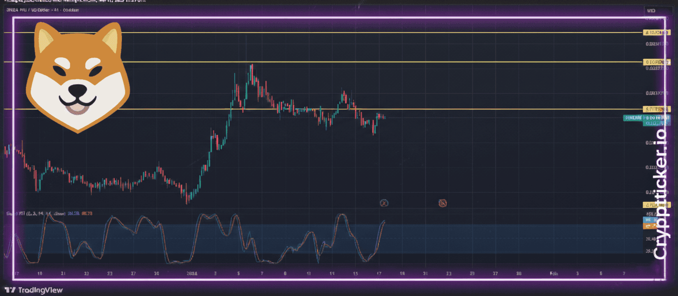Viewport: 678px width, 296px height.
Task: Click the Stoch RSI line's latest point
Action: coord(385,222)
